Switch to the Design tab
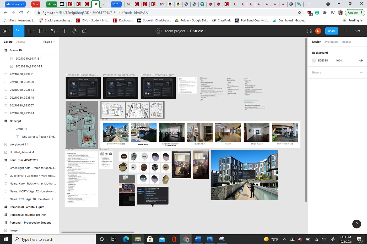Image resolution: width=367 pixels, height=244 pixels. coord(317,42)
